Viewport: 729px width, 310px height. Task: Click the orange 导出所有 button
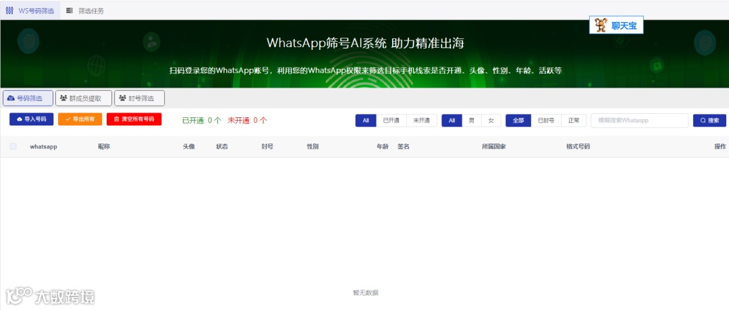(x=80, y=119)
